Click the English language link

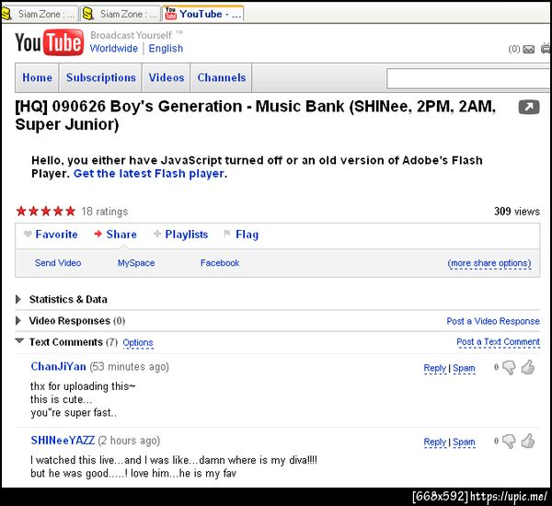[x=166, y=48]
